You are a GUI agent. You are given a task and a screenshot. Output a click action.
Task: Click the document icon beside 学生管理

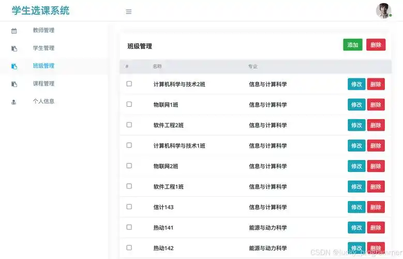tap(14, 49)
